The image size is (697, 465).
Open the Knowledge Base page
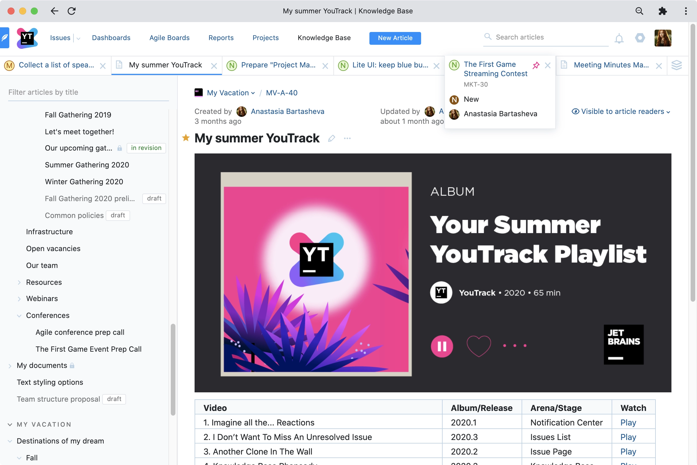point(324,38)
